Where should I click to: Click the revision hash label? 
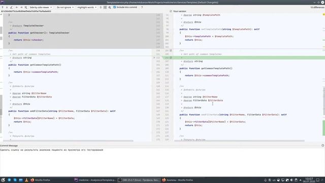[x=27, y=11]
